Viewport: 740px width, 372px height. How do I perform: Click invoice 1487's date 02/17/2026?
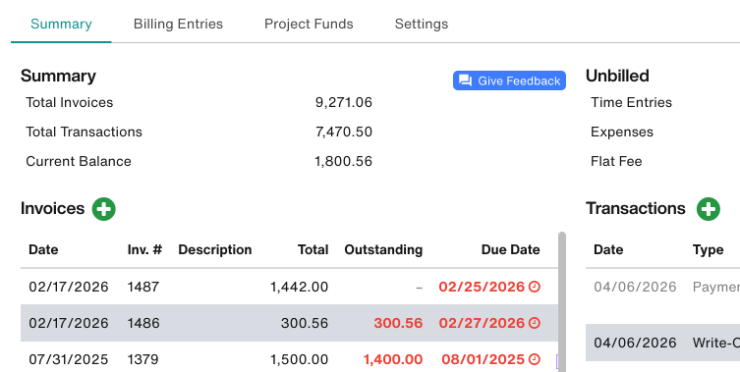pos(69,287)
